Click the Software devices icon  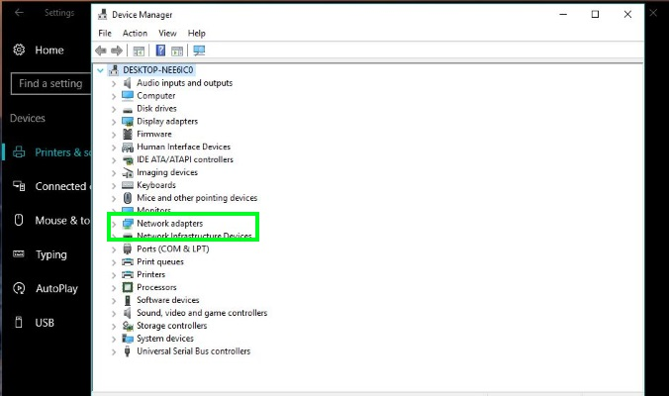[127, 300]
